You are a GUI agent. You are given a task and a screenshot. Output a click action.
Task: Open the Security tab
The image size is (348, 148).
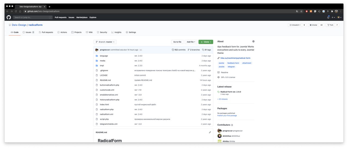point(102,32)
